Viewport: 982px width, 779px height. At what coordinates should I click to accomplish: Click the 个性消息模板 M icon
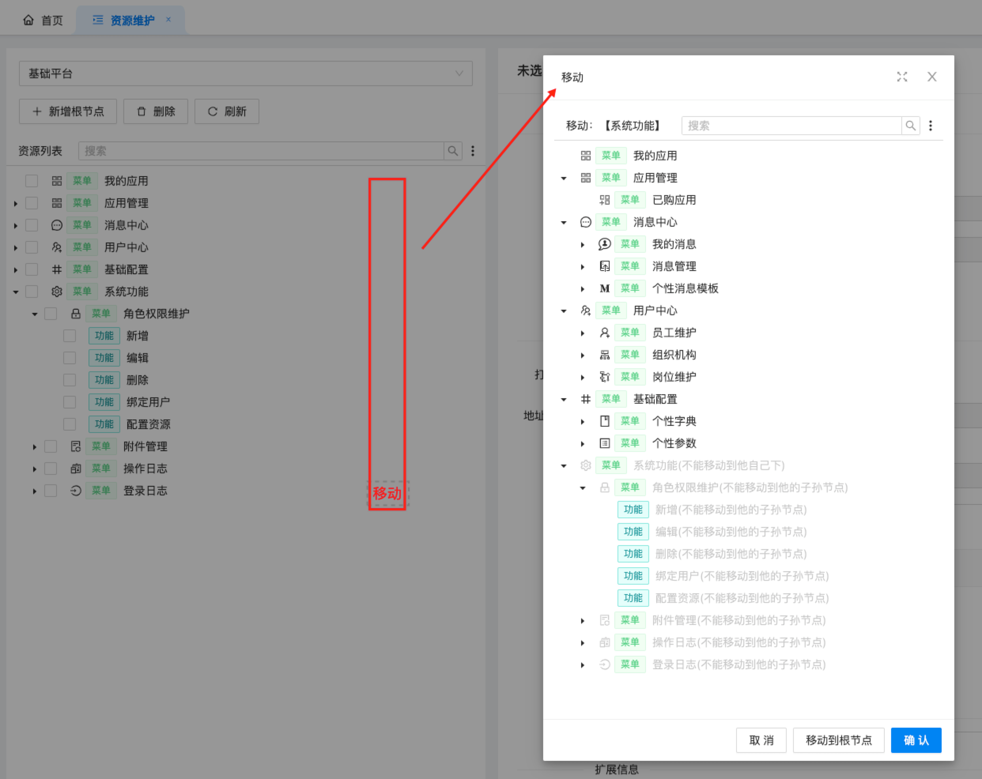click(604, 288)
